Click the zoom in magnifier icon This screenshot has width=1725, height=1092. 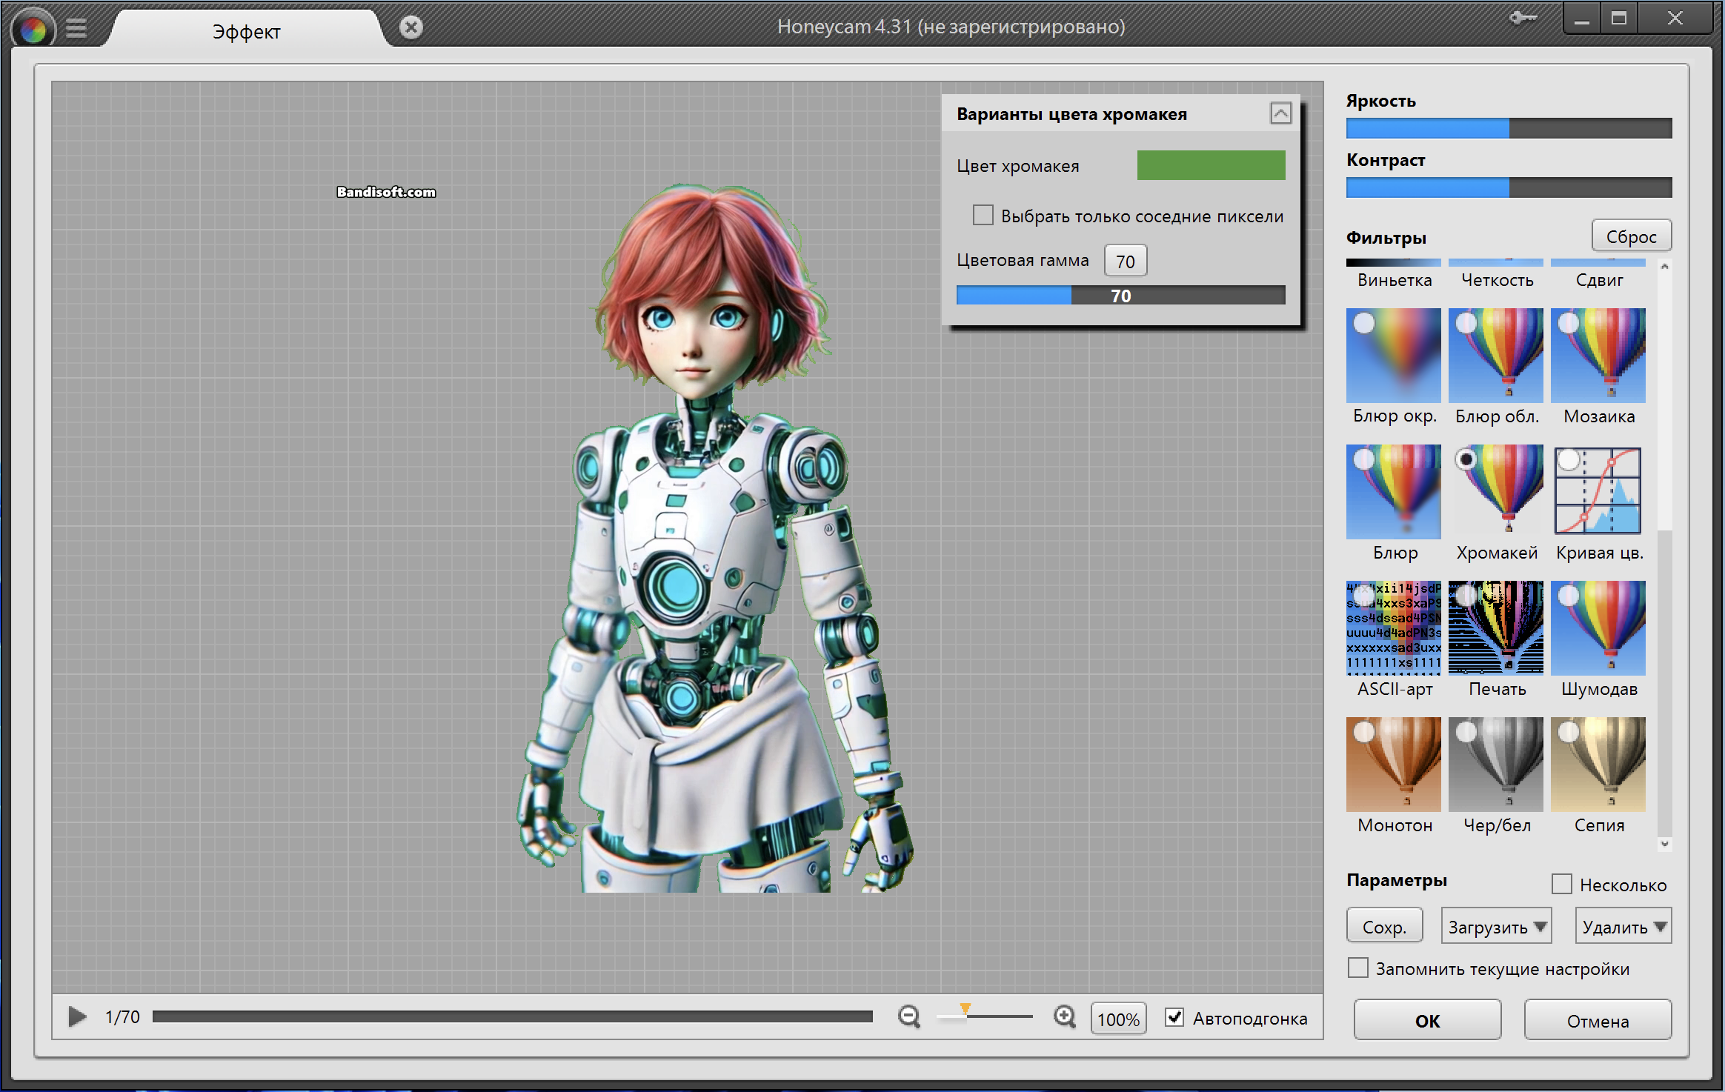tap(1065, 1016)
